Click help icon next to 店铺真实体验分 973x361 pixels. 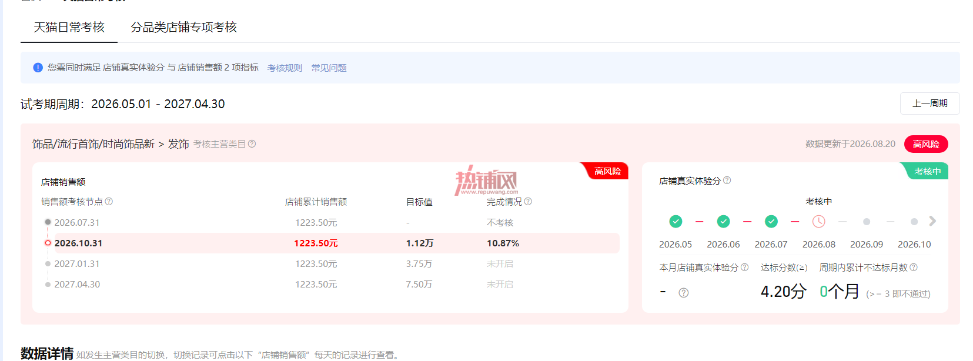tap(727, 180)
